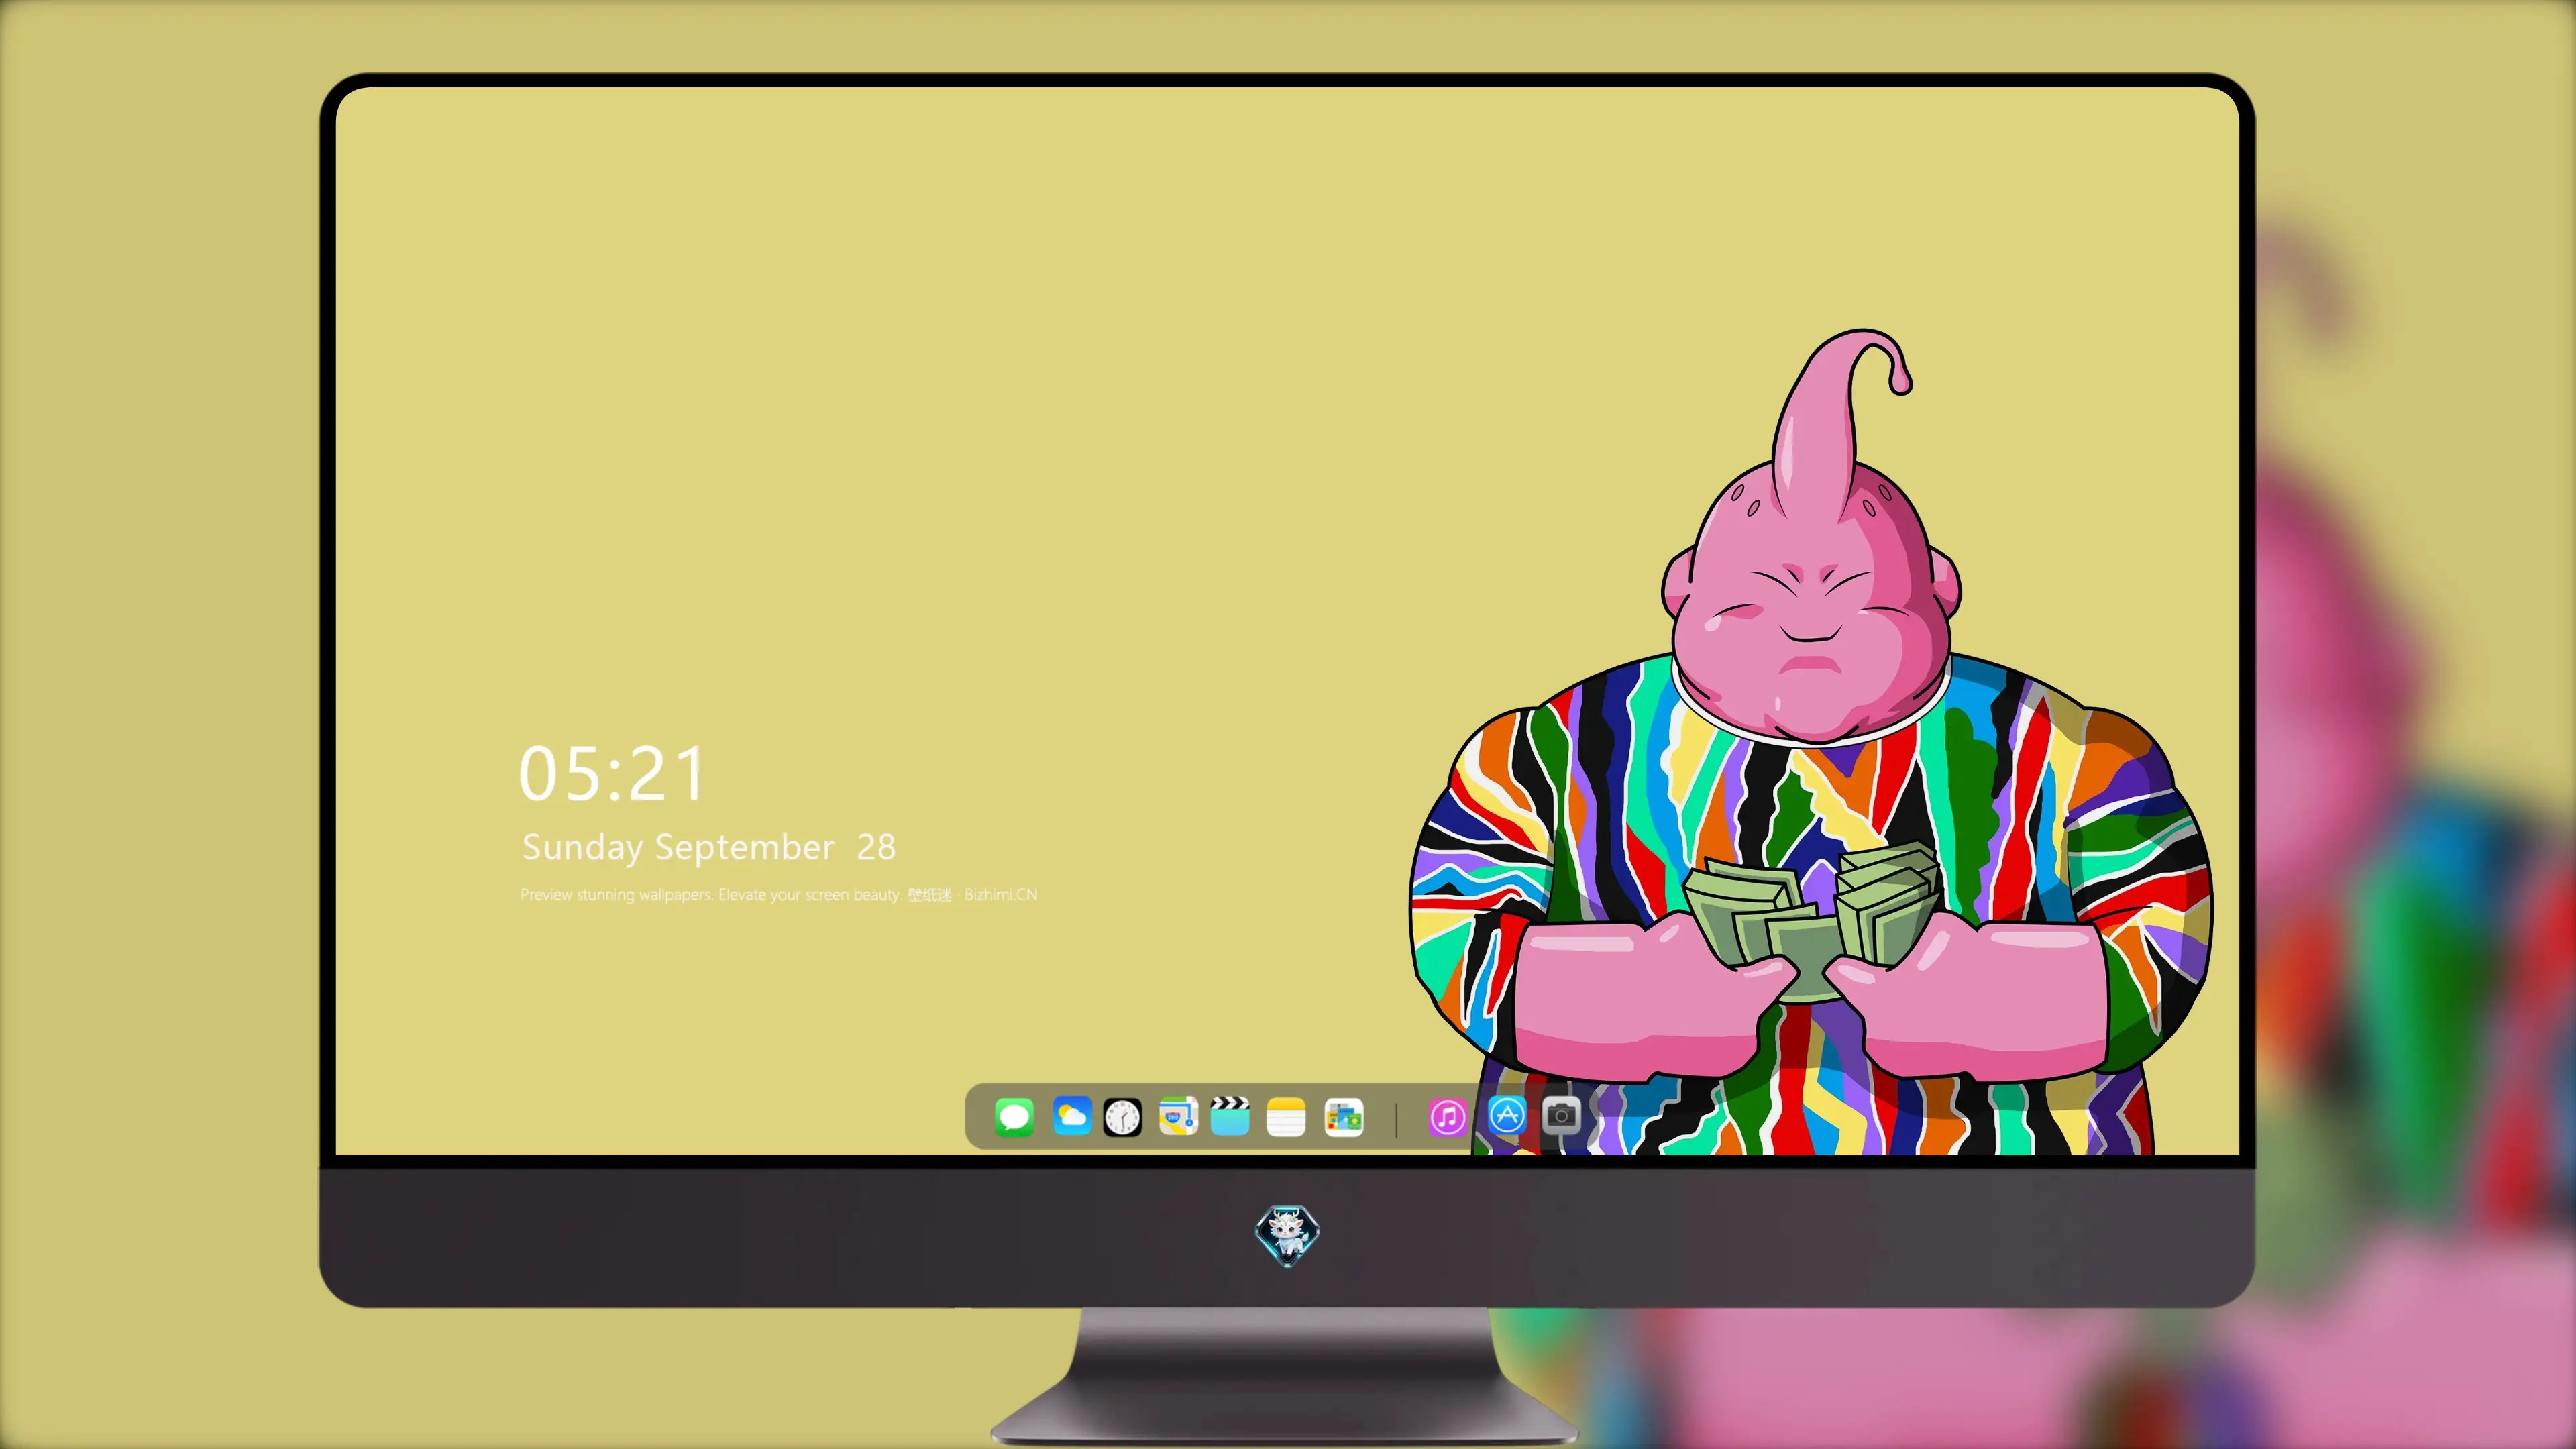This screenshot has width=2576, height=1449.
Task: Open the green Messages app in the dock
Action: (1014, 1117)
